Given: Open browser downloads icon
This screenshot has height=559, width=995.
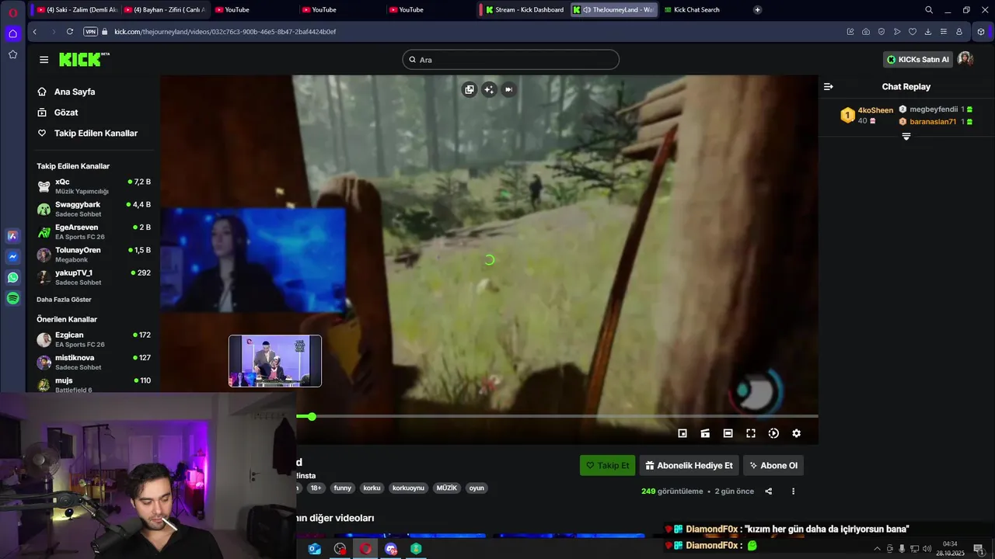Looking at the screenshot, I should coord(928,32).
